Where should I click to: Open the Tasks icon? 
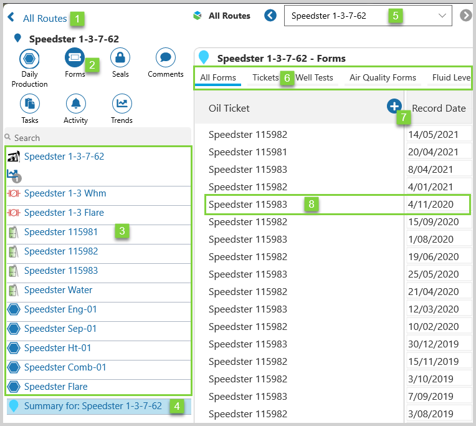[29, 104]
